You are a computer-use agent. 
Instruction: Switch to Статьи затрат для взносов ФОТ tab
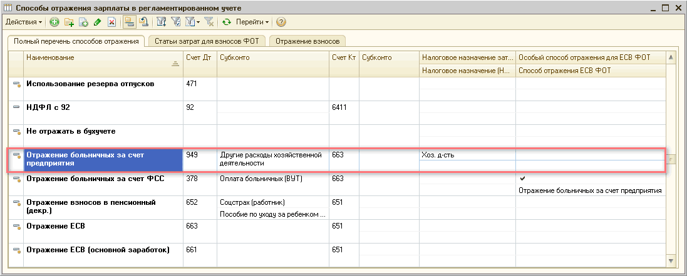click(x=207, y=41)
